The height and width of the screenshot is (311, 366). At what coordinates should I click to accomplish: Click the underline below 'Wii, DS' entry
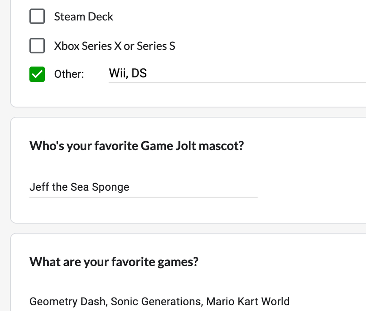click(237, 82)
